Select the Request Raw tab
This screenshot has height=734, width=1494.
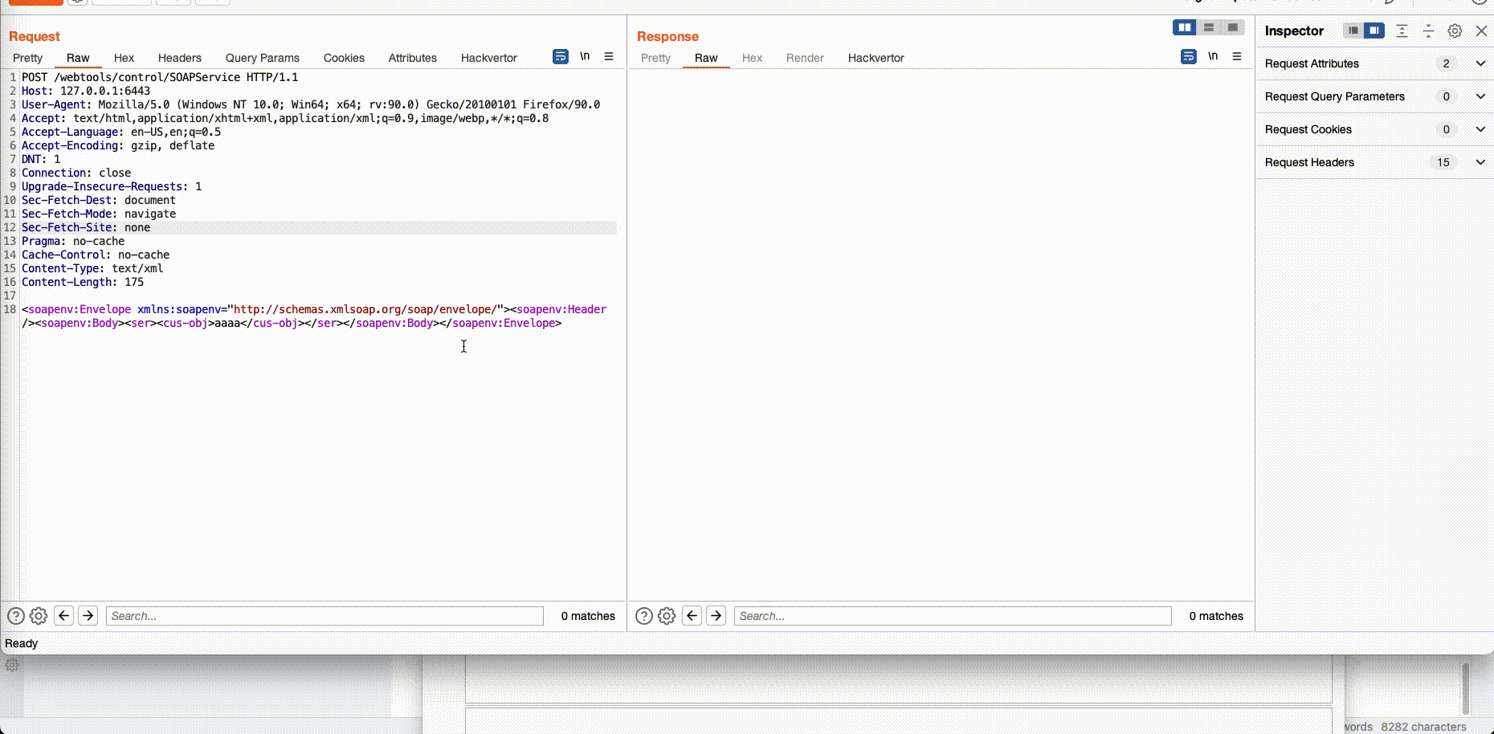78,58
